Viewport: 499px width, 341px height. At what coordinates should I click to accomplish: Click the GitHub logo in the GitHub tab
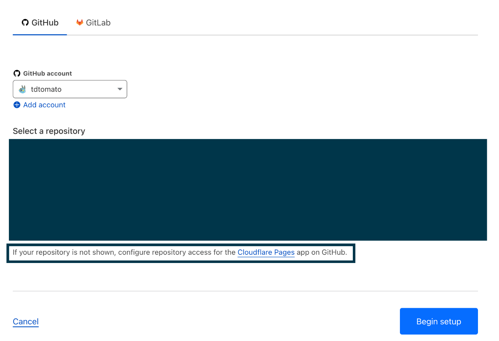pyautogui.click(x=25, y=23)
